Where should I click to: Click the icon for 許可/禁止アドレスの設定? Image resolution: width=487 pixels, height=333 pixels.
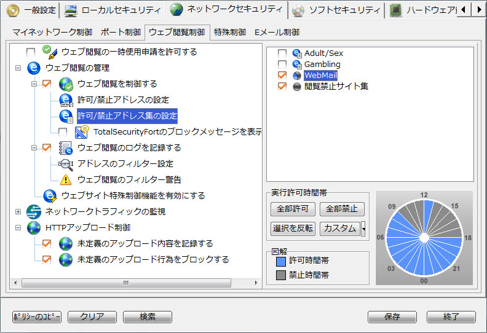click(66, 100)
